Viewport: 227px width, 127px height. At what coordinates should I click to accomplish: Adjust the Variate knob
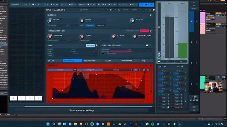[x=82, y=36]
